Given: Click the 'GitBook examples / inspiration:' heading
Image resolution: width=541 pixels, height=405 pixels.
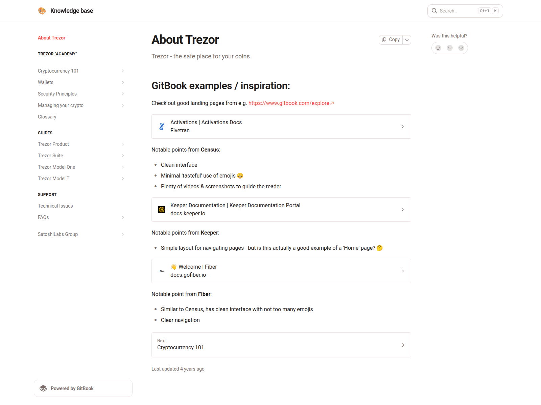Looking at the screenshot, I should point(221,86).
